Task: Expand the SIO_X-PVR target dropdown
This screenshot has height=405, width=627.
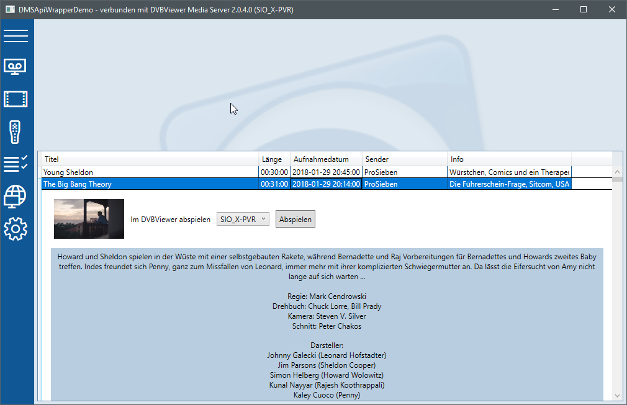Action: tap(243, 219)
